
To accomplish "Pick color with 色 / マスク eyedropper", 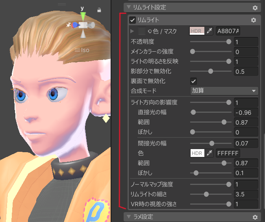I will [209, 31].
